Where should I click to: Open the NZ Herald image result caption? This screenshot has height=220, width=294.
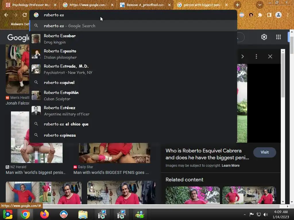tap(35, 172)
